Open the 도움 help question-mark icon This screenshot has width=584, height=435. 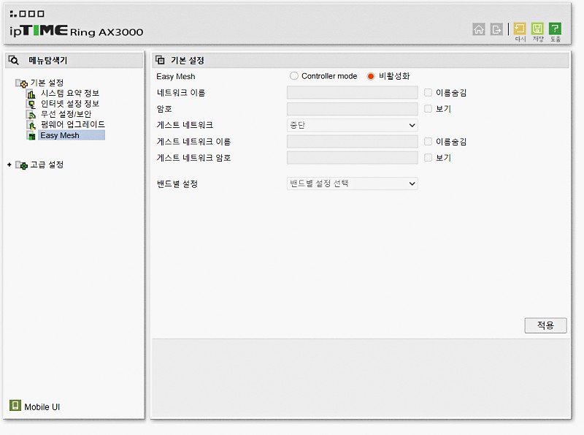(x=556, y=29)
